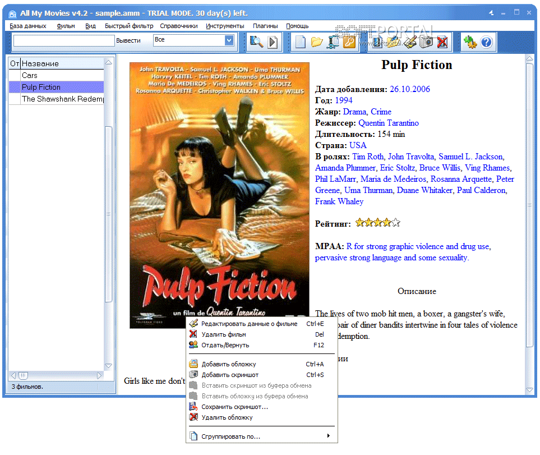
Task: Select 'Pulp Fiction' in the movie list
Action: [x=57, y=87]
